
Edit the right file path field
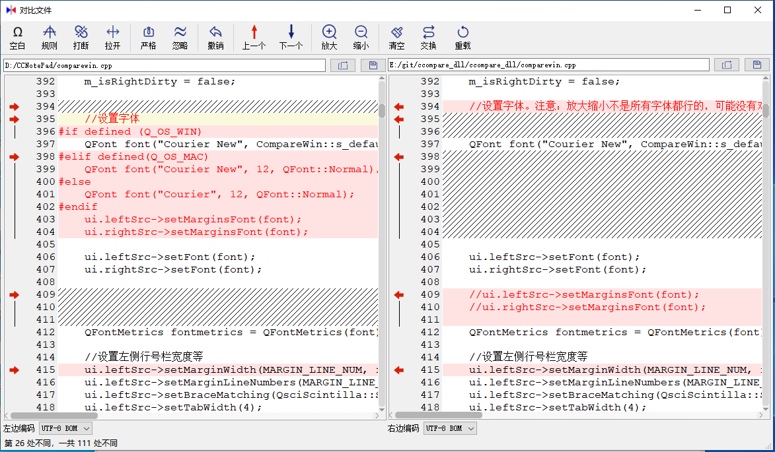[548, 65]
